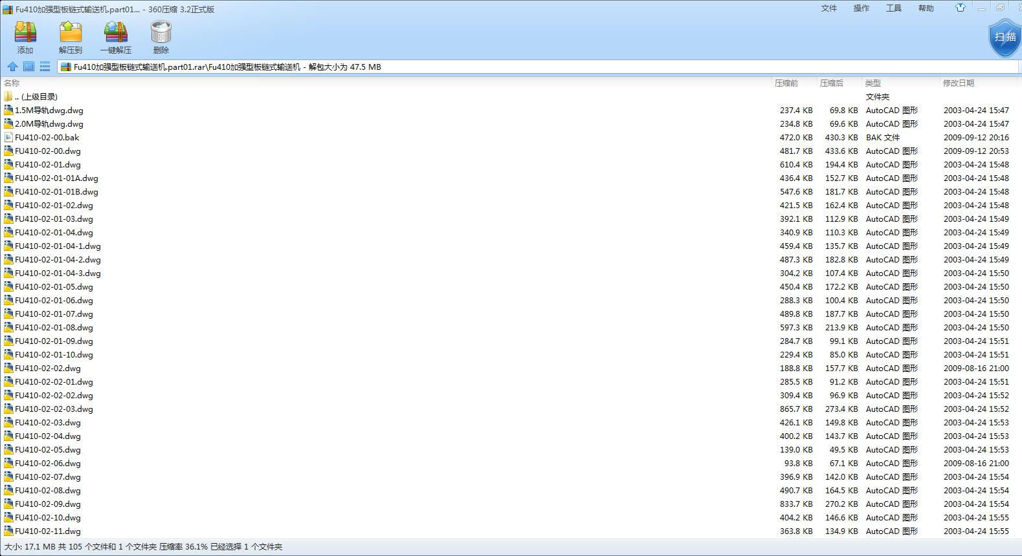Select file FU410-02-01.dwg
The image size is (1022, 556).
point(48,165)
